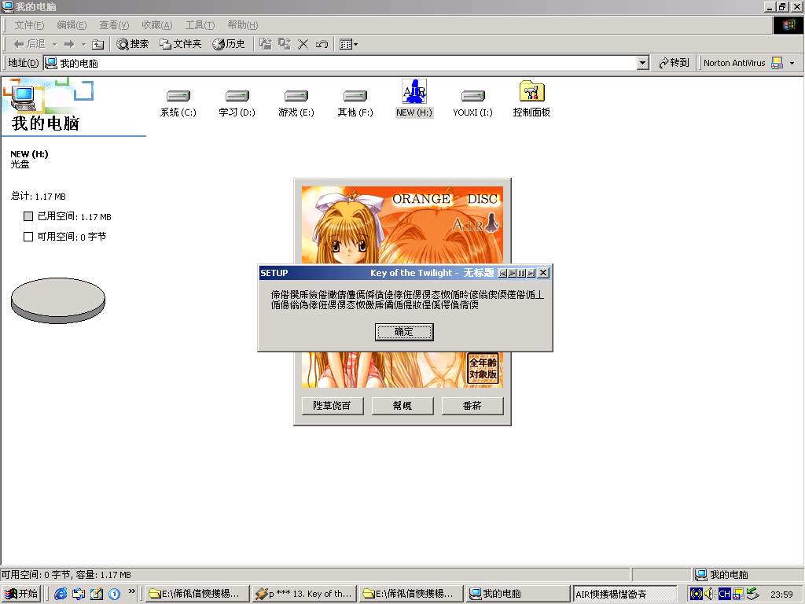
Task: Switch to the first E:\ folder taskbar button
Action: 198,594
